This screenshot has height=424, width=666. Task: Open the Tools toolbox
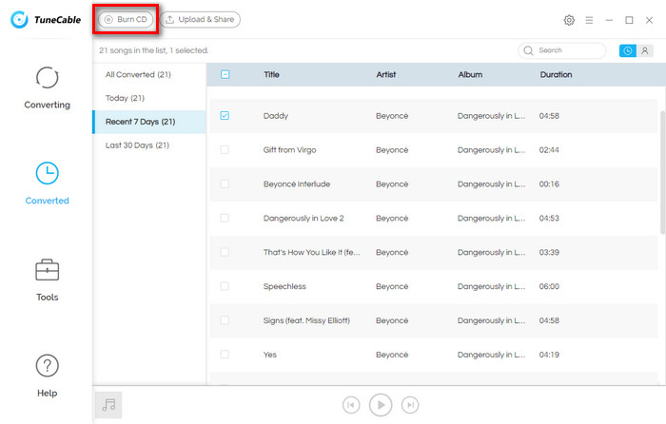[48, 280]
